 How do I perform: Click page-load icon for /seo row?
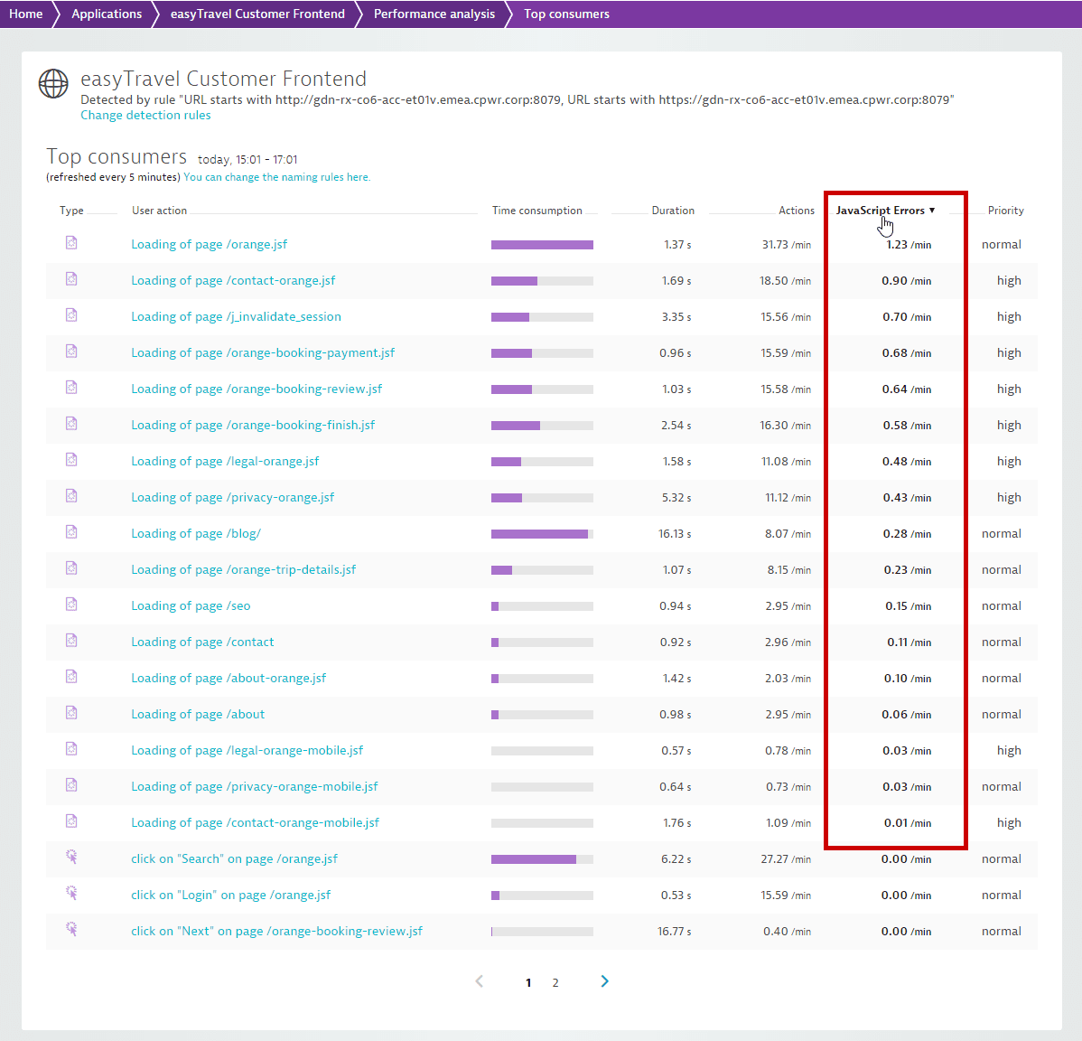(71, 604)
